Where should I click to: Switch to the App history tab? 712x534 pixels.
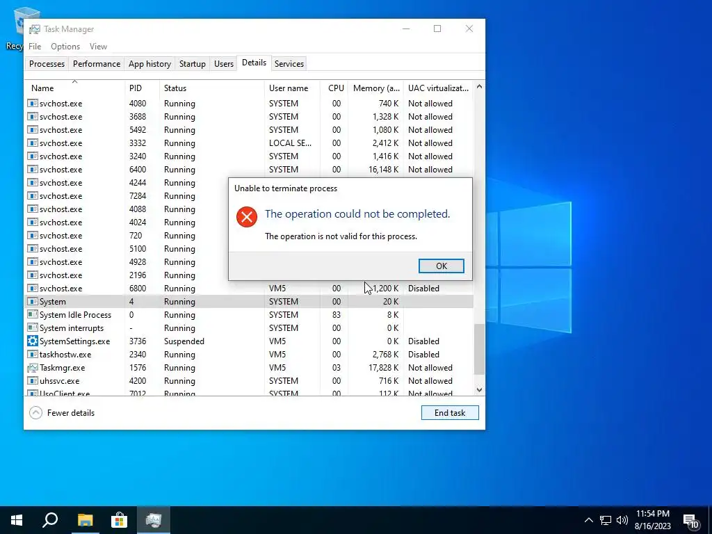pos(150,63)
